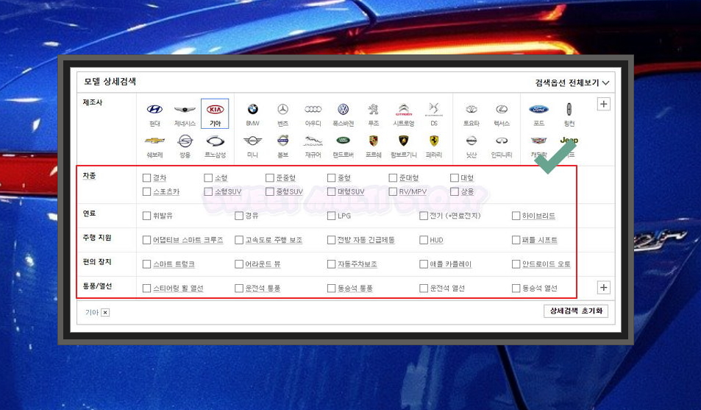
Task: Select the 볼보 (Volvo) logo
Action: point(282,141)
